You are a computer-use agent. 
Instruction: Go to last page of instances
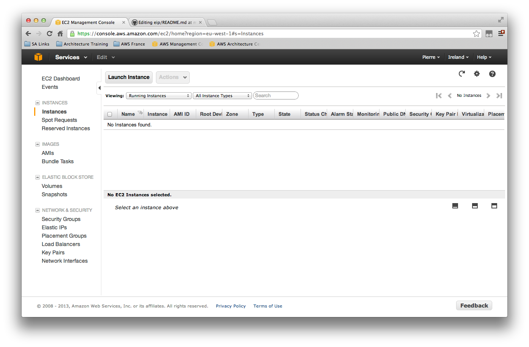click(x=499, y=96)
